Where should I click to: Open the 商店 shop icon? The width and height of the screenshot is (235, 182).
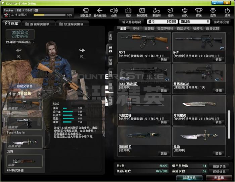point(129,12)
